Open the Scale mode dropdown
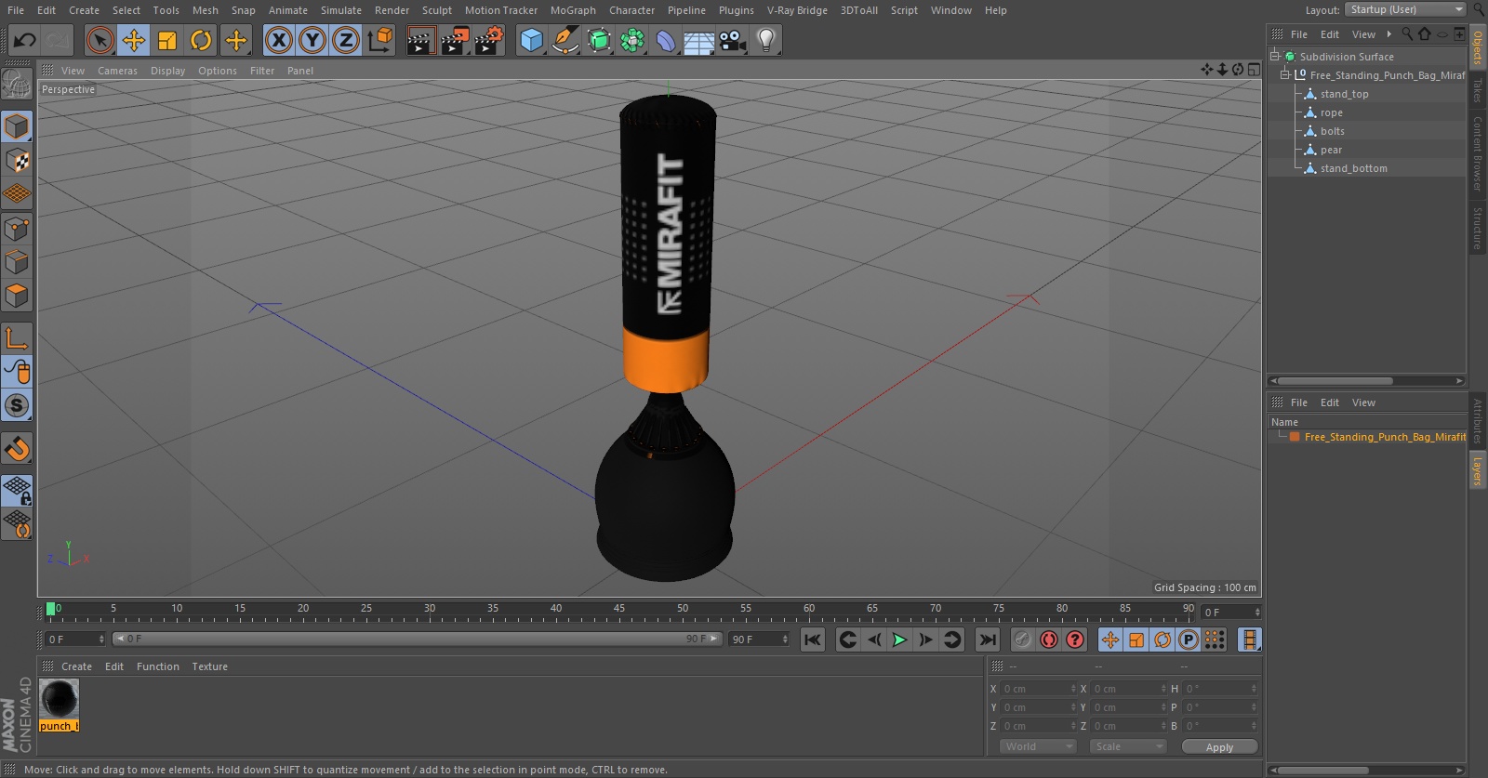Screen dimensions: 1488x778 point(1128,746)
